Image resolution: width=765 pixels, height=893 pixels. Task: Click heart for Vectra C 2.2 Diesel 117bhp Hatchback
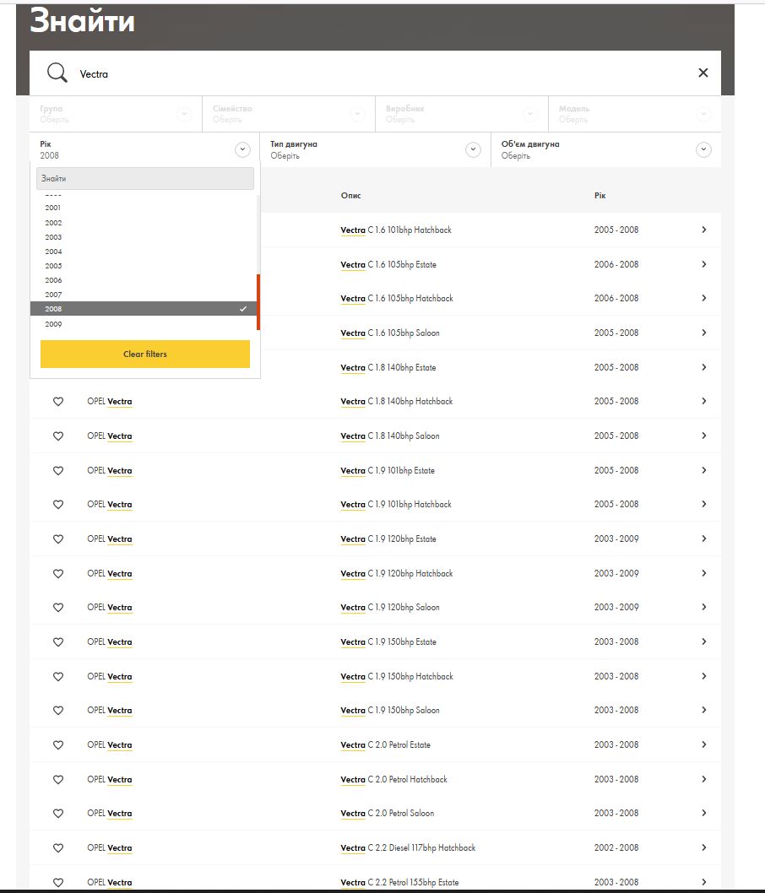point(58,848)
